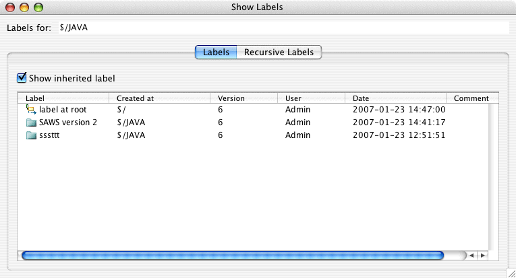Image resolution: width=516 pixels, height=278 pixels.
Task: Click the left scroll arrow of horizontal scrollbar
Action: pos(473,255)
